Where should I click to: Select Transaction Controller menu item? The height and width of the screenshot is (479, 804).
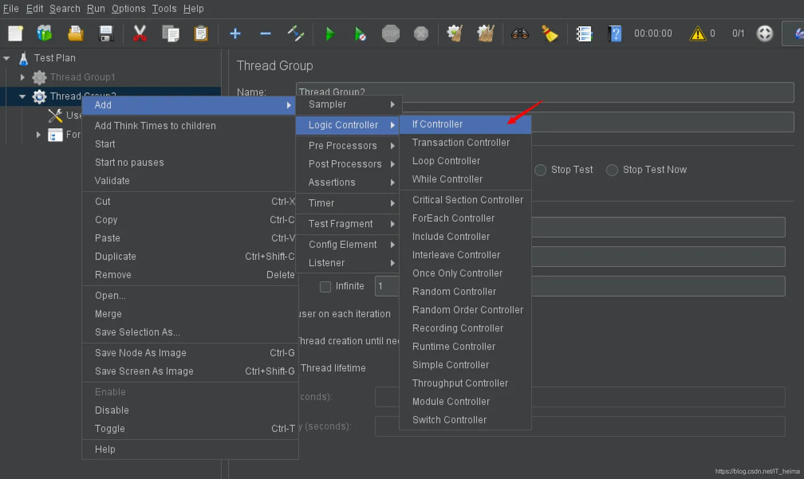[465, 142]
